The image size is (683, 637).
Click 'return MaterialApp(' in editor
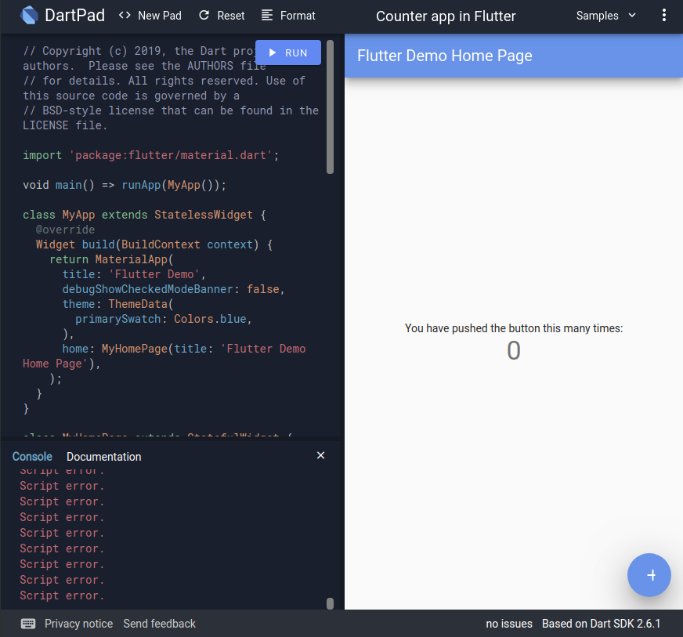(111, 259)
